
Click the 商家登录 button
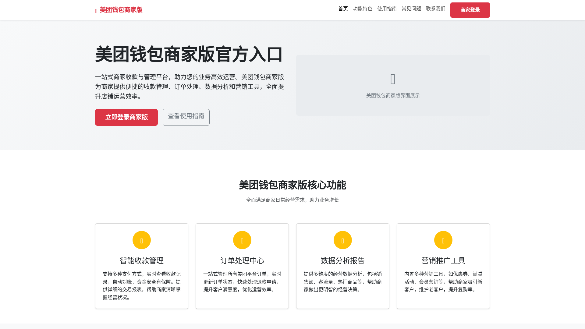click(470, 10)
